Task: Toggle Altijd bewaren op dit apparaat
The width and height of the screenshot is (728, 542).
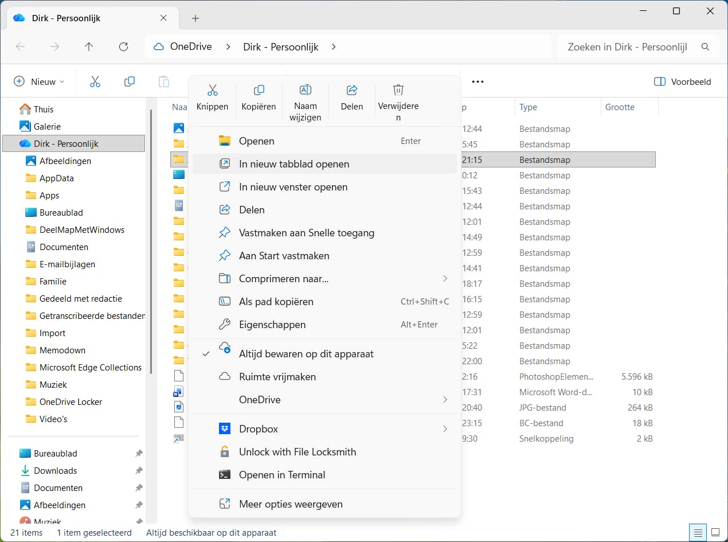Action: pyautogui.click(x=306, y=354)
